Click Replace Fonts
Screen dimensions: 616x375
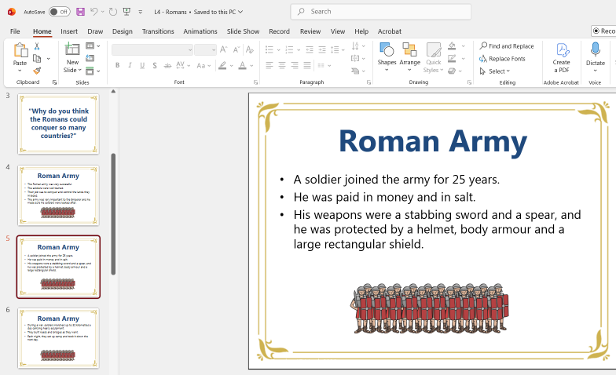coord(502,58)
